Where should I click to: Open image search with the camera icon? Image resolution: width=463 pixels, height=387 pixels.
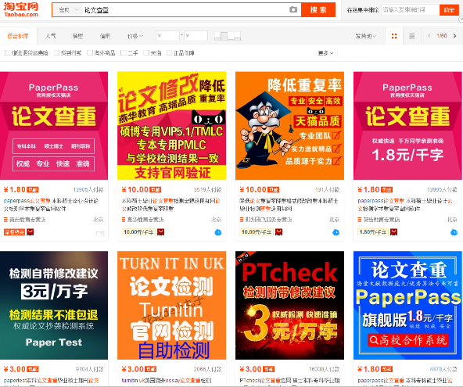tap(293, 9)
